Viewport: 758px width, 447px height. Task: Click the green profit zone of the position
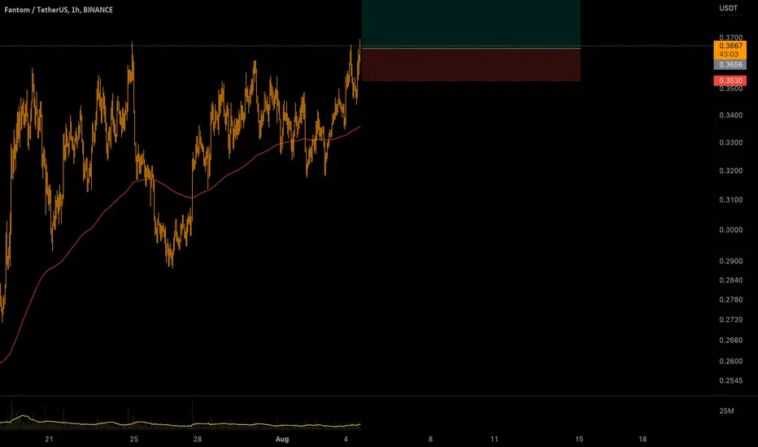[x=471, y=24]
